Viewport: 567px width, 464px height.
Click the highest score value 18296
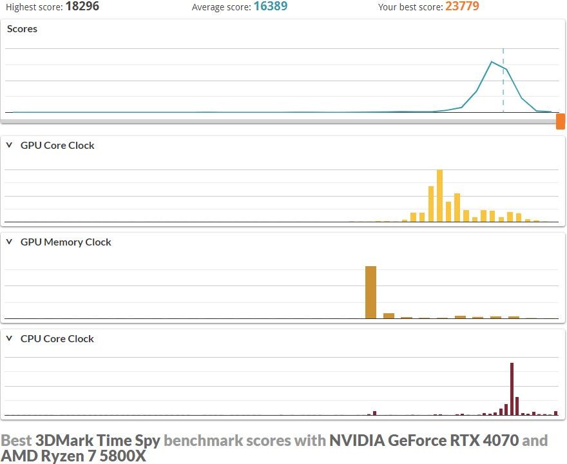pos(82,7)
